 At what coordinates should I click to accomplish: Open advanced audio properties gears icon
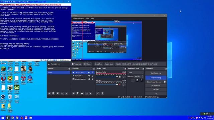pyautogui.click(x=98, y=93)
